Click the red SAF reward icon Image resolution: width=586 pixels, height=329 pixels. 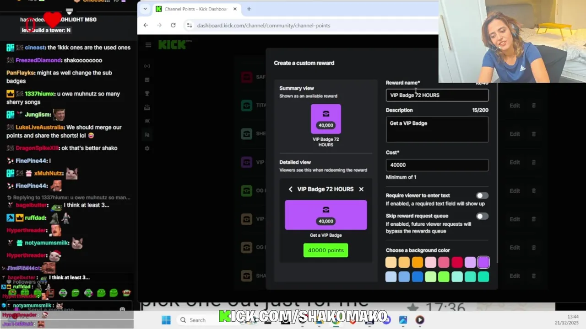(x=247, y=77)
